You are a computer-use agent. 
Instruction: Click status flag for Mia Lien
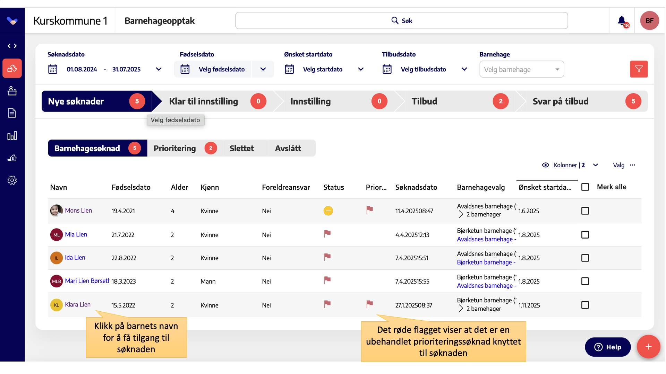pyautogui.click(x=327, y=233)
